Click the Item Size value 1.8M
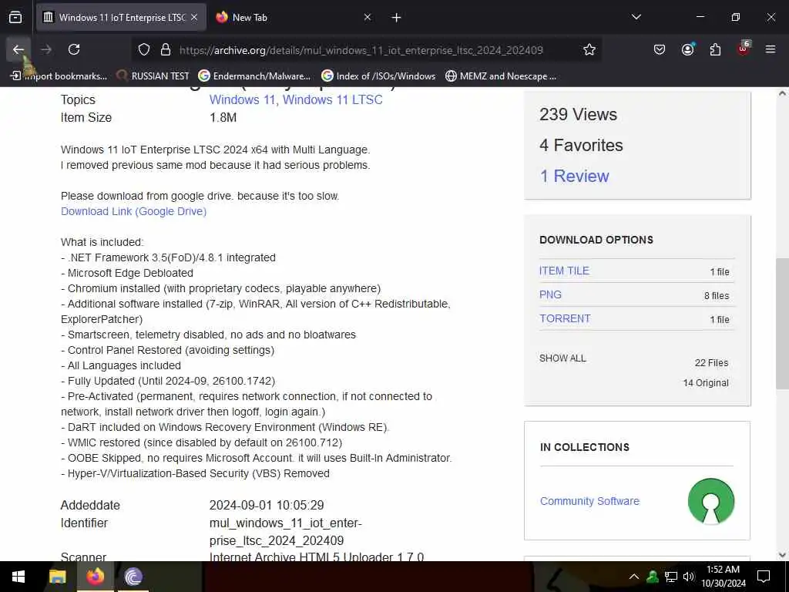Image resolution: width=789 pixels, height=592 pixels. coord(223,118)
